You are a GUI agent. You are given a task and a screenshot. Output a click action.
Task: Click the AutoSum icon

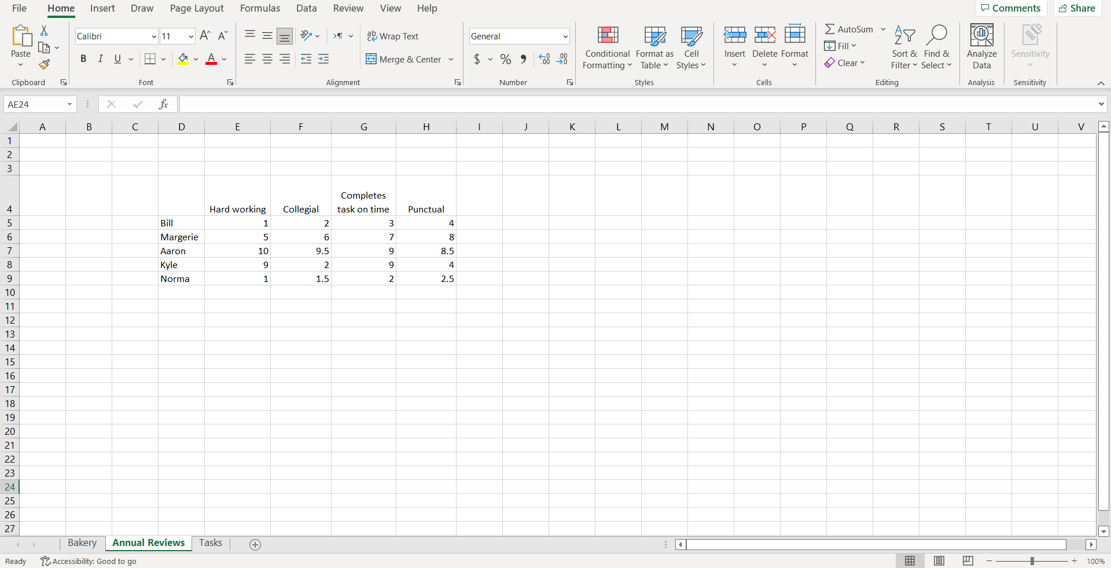pyautogui.click(x=850, y=29)
